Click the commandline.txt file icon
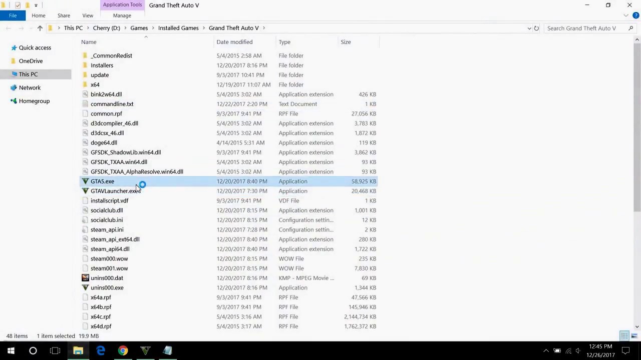This screenshot has height=360, width=641. pos(85,104)
